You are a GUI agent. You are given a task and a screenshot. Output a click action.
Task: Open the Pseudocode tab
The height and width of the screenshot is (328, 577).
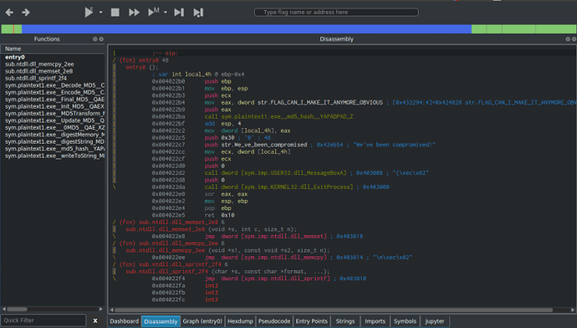274,321
